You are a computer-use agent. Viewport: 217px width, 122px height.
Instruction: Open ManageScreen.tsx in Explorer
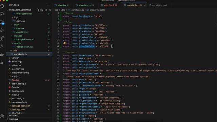[25, 39]
